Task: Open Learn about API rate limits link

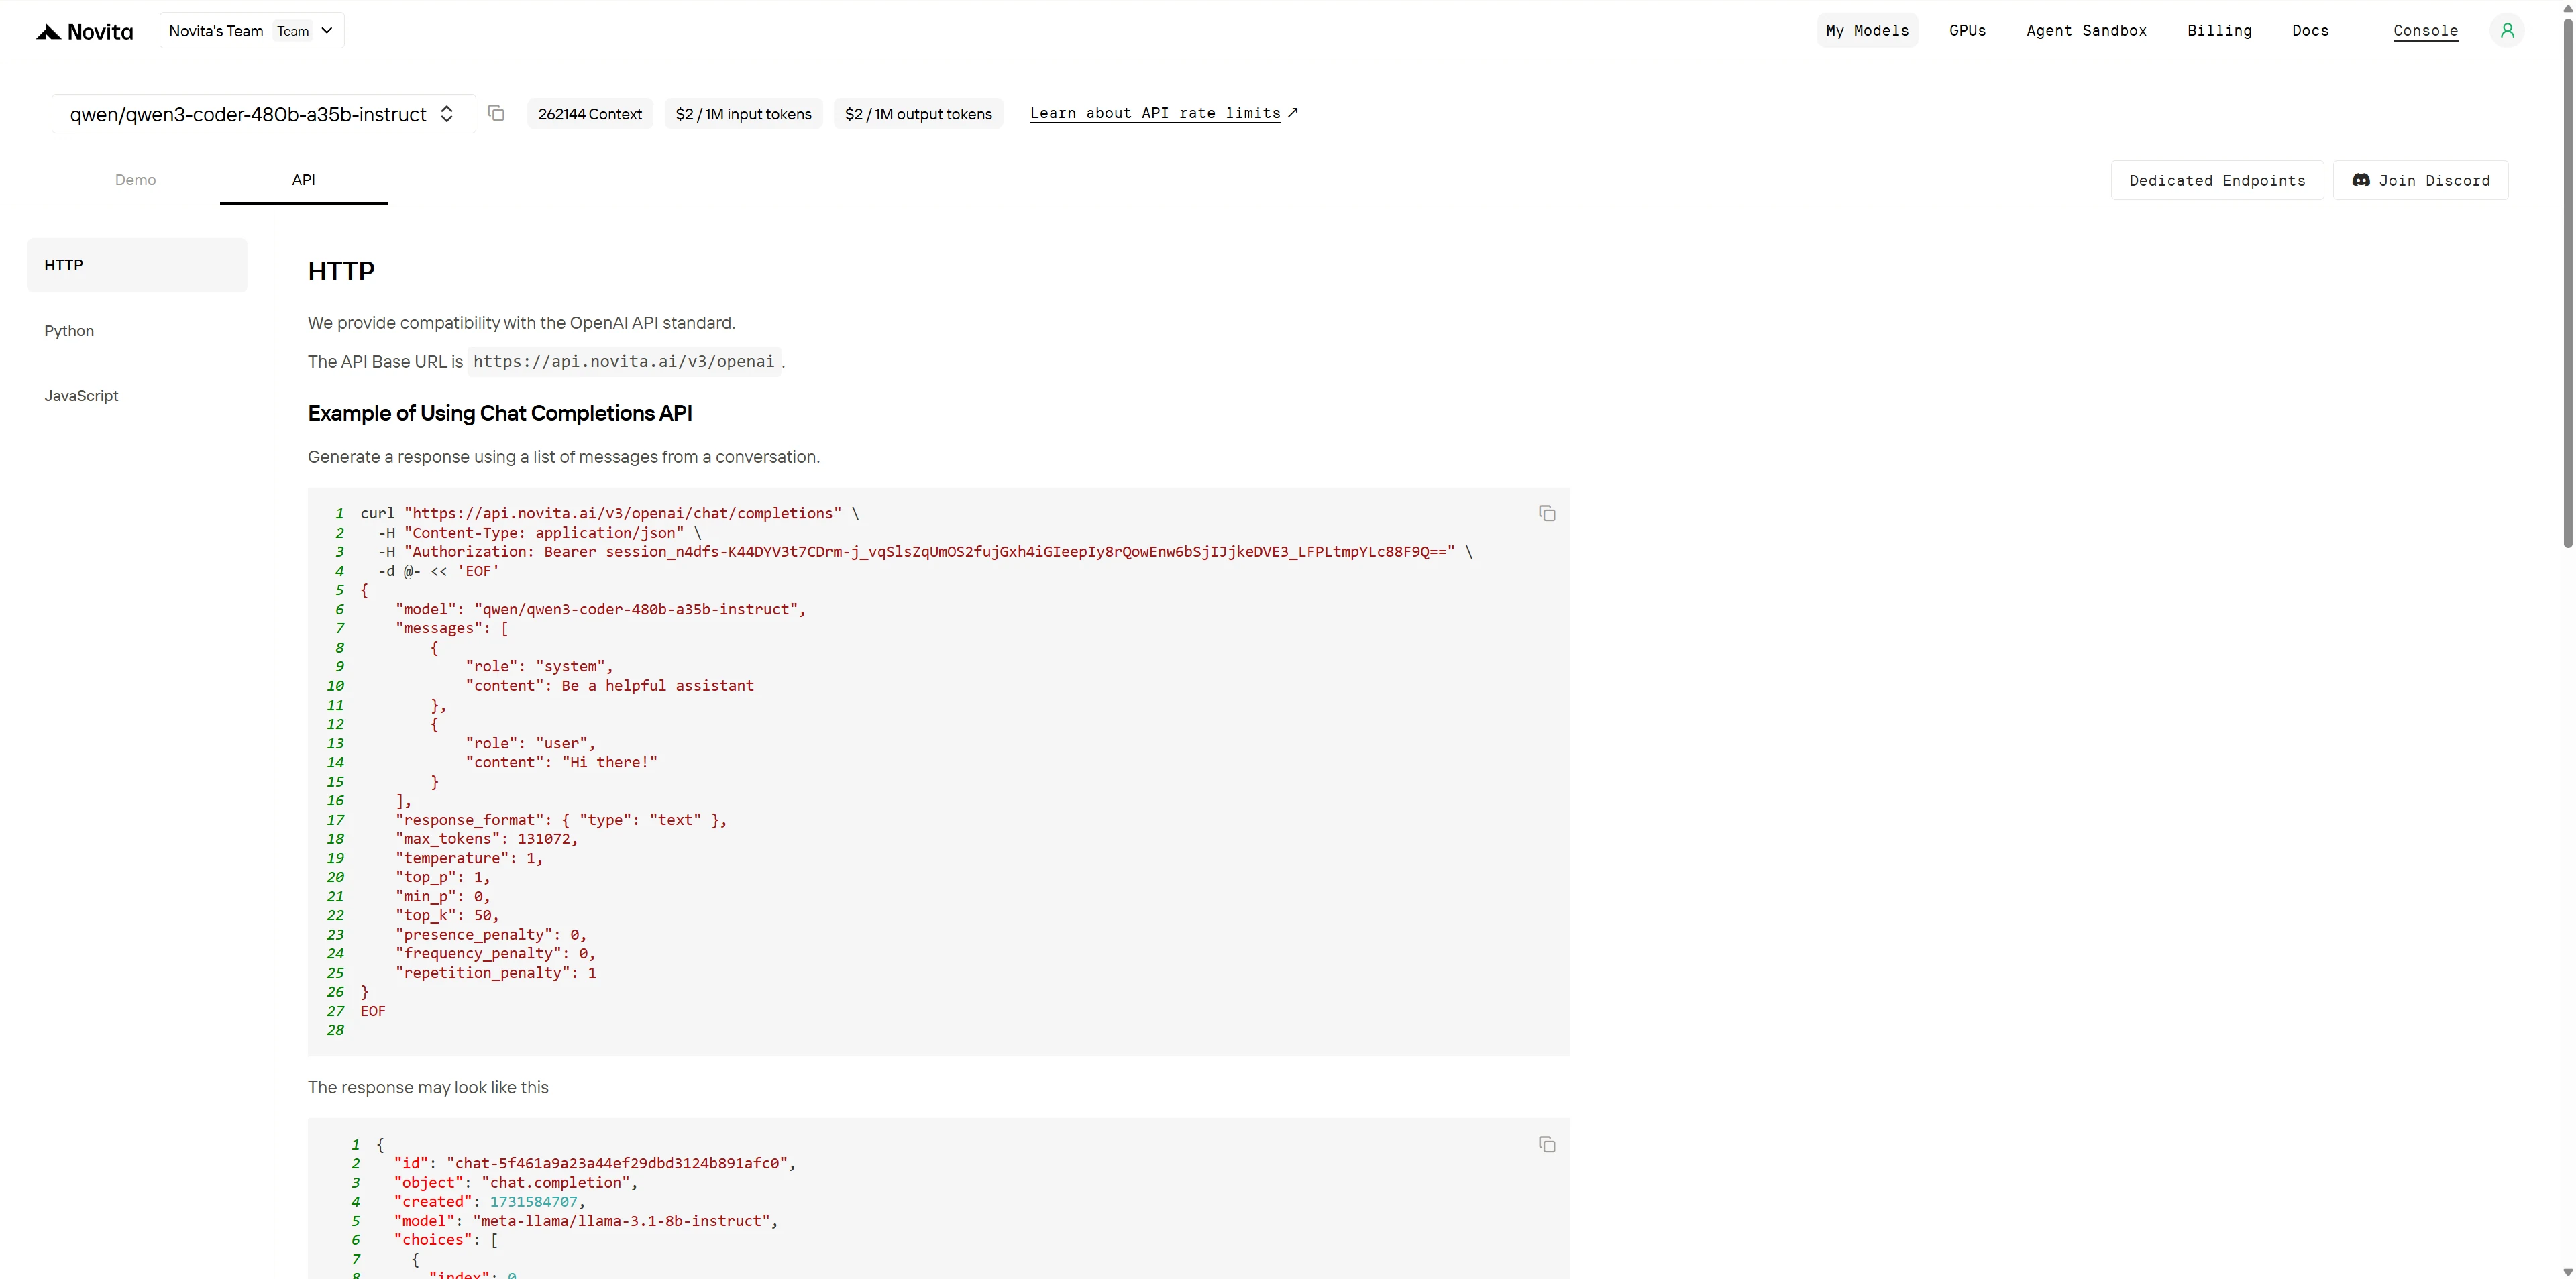Action: click(1164, 113)
